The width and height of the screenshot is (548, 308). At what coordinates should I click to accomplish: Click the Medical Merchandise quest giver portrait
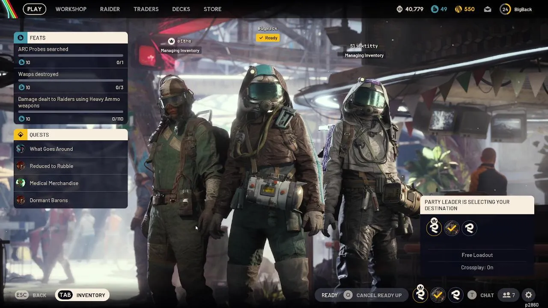21,183
